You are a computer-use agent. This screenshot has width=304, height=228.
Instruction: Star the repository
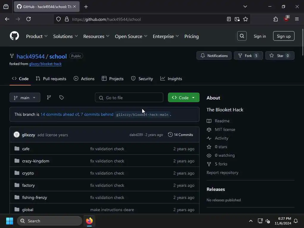click(x=280, y=56)
